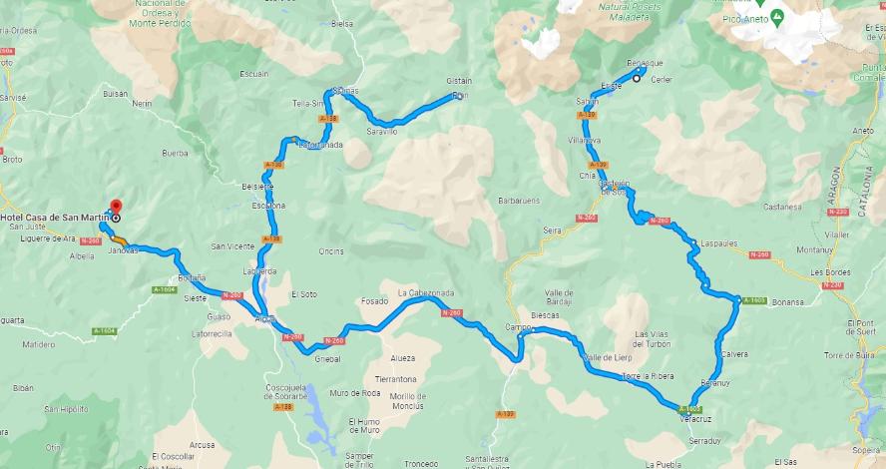Screen dimensions: 886x469
Task: Click the A-1604 shield below Boltaña
Action: (165, 289)
